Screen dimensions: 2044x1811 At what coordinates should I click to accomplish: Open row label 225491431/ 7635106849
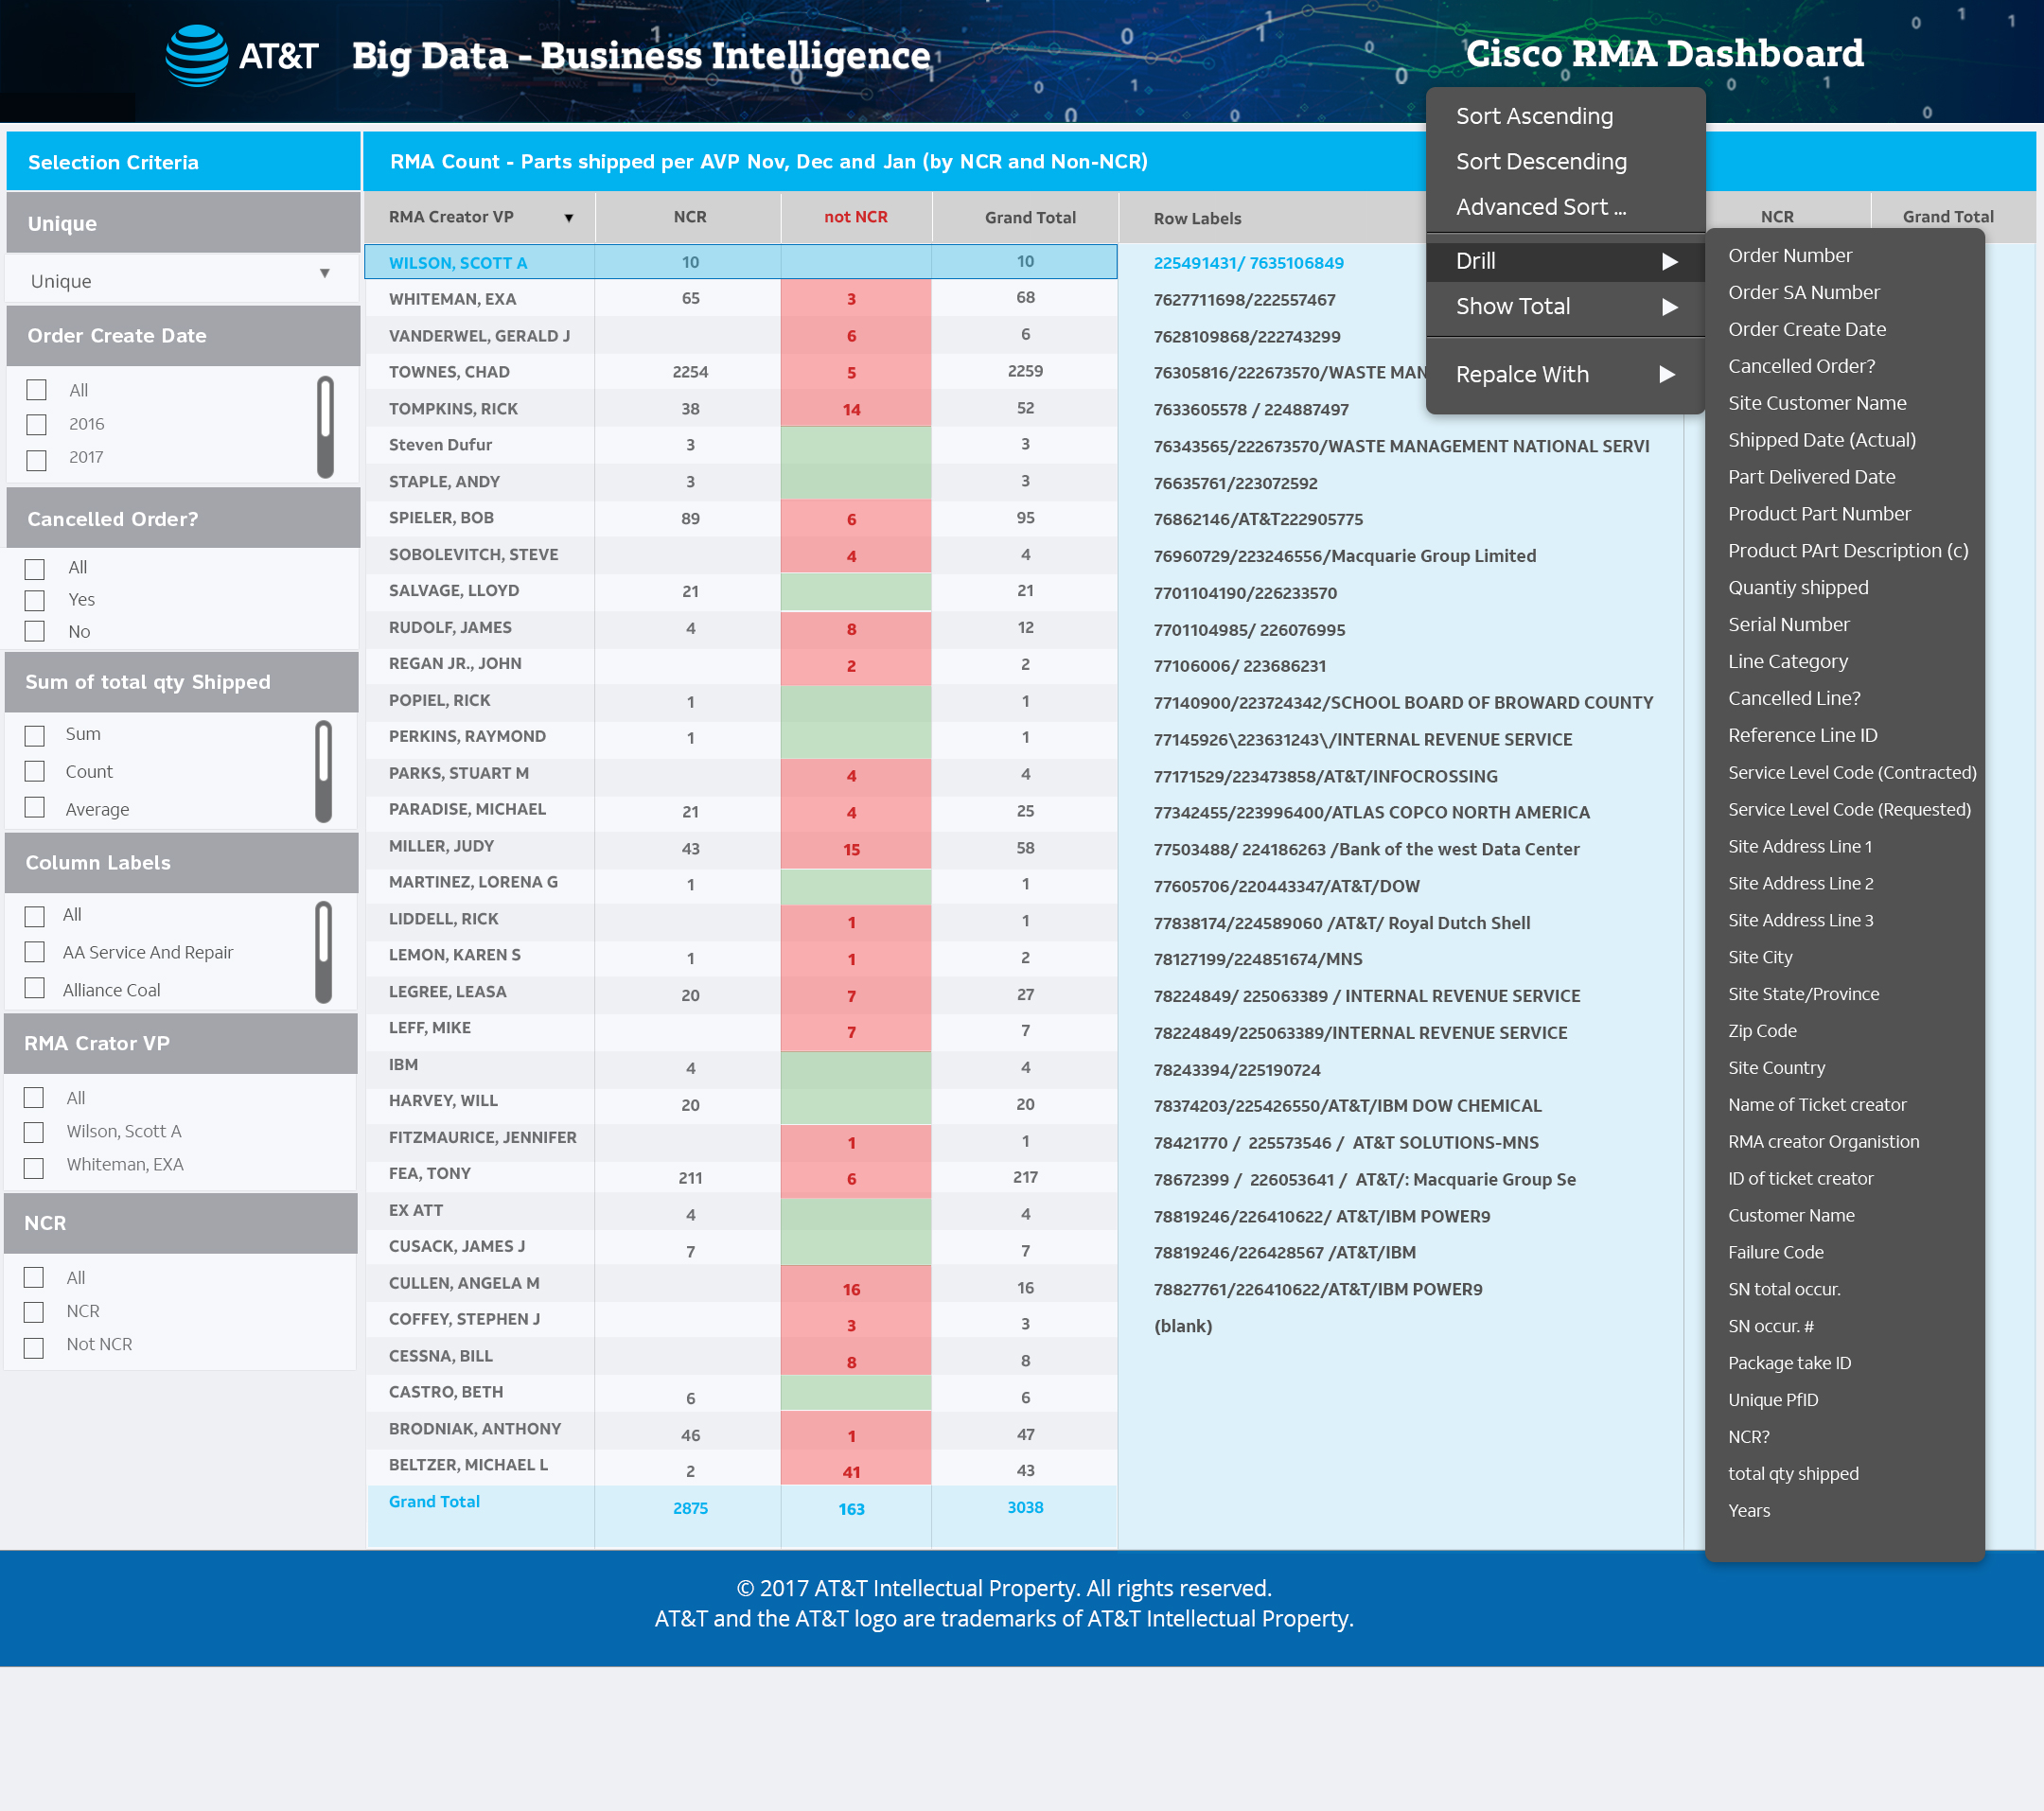[1248, 263]
